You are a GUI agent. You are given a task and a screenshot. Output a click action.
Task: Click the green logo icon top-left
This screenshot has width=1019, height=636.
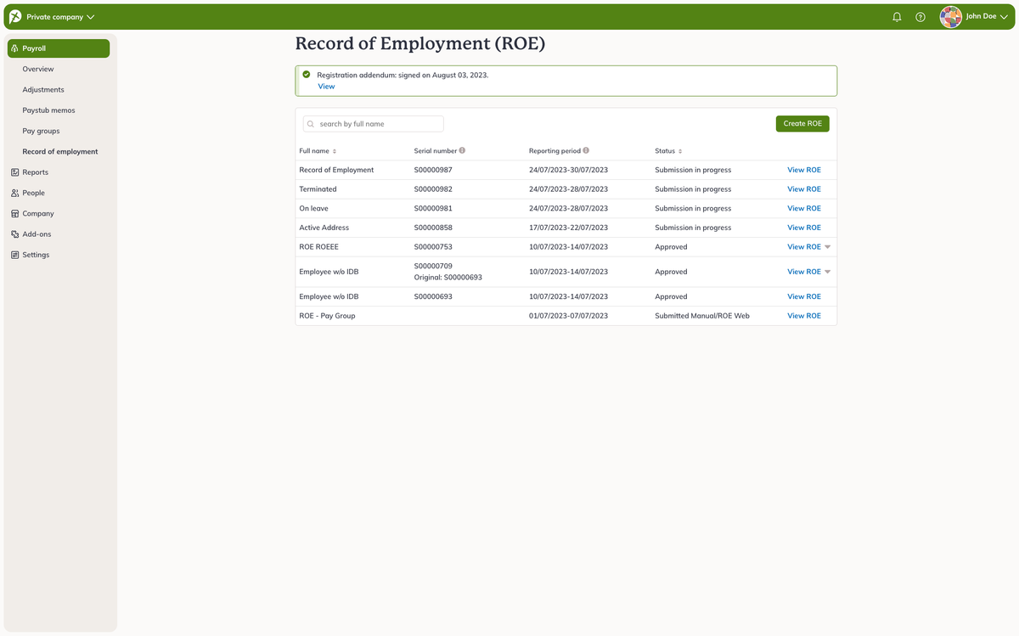(x=14, y=15)
